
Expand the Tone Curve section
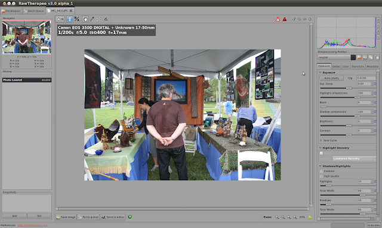click(x=321, y=140)
